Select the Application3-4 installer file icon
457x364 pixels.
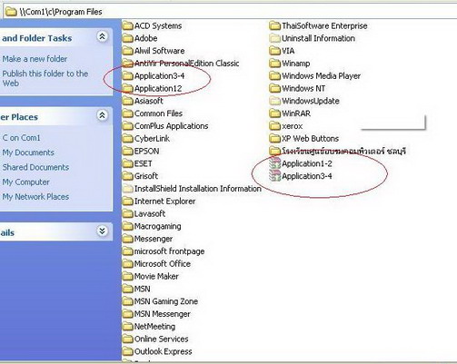275,176
